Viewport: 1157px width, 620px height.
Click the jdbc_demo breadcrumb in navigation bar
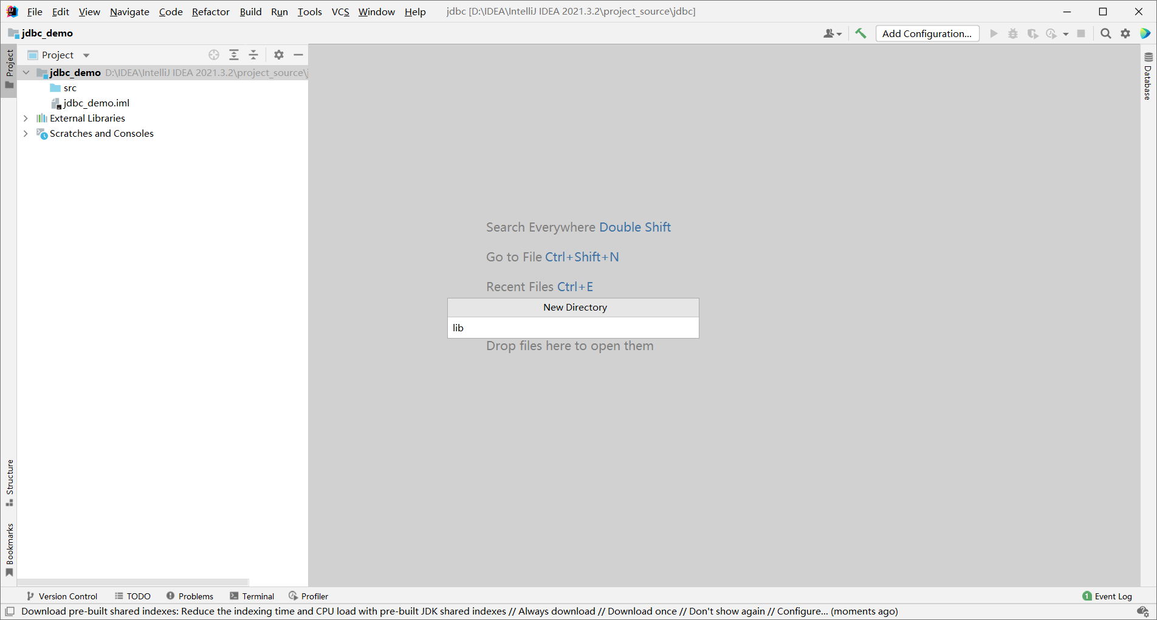(41, 33)
